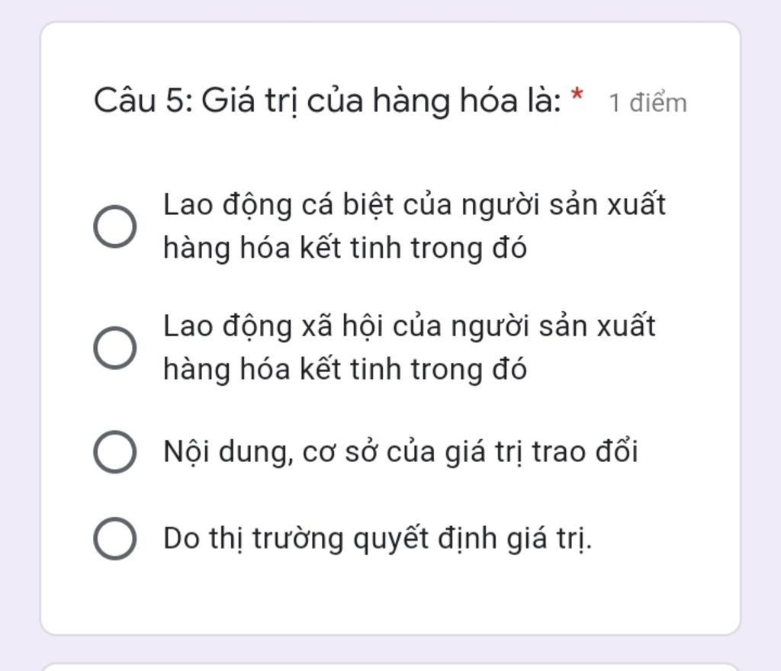
Task: Click second line of the "xã hội" option
Action: tap(345, 370)
